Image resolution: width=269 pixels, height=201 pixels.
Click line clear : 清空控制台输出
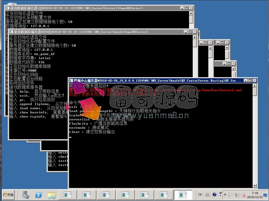[92, 132]
